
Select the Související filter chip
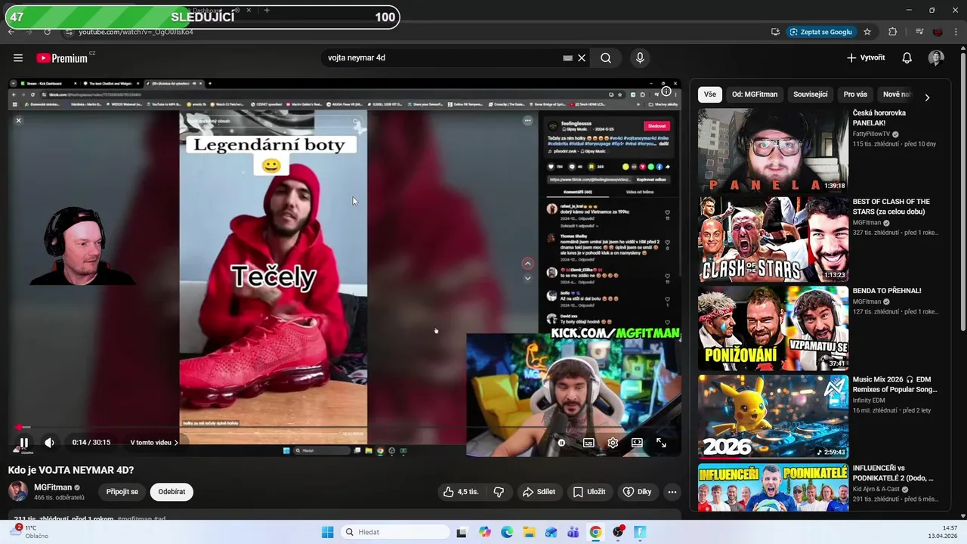click(811, 94)
